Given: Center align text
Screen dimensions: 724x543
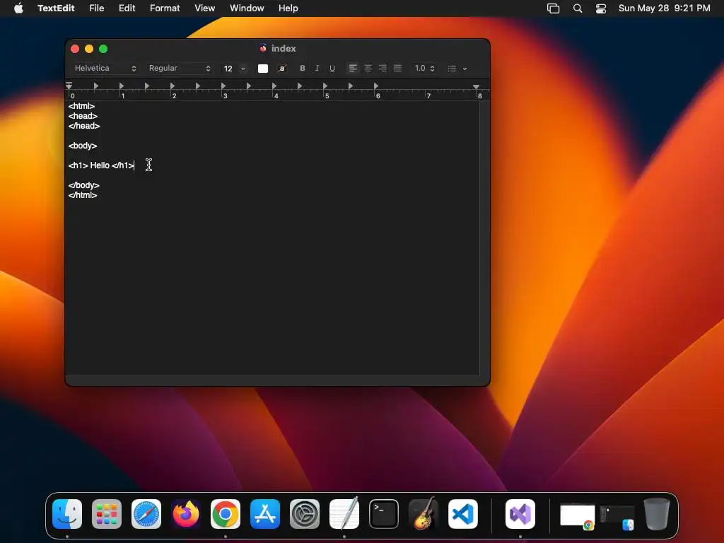Looking at the screenshot, I should click(x=368, y=69).
